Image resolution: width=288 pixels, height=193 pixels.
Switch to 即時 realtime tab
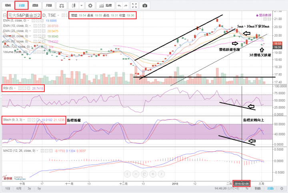8,6
